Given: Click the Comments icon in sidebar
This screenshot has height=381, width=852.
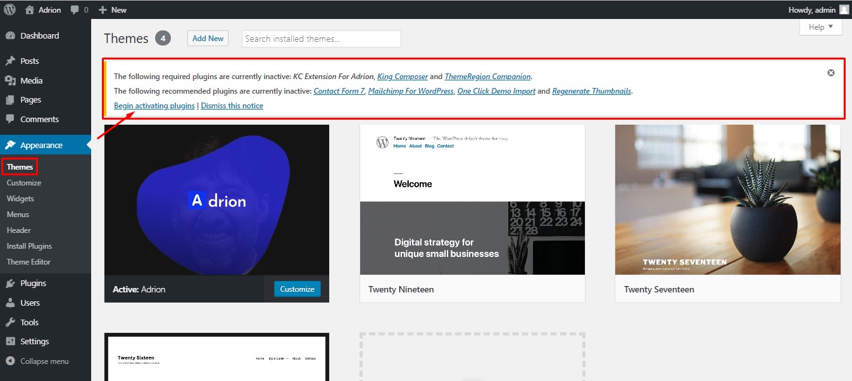Looking at the screenshot, I should coord(10,119).
